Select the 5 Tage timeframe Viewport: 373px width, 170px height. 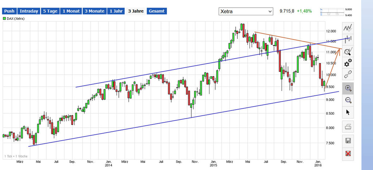click(50, 11)
